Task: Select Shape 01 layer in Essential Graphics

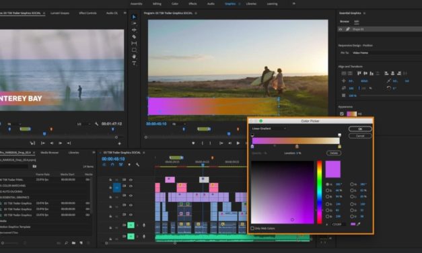Action: point(380,29)
